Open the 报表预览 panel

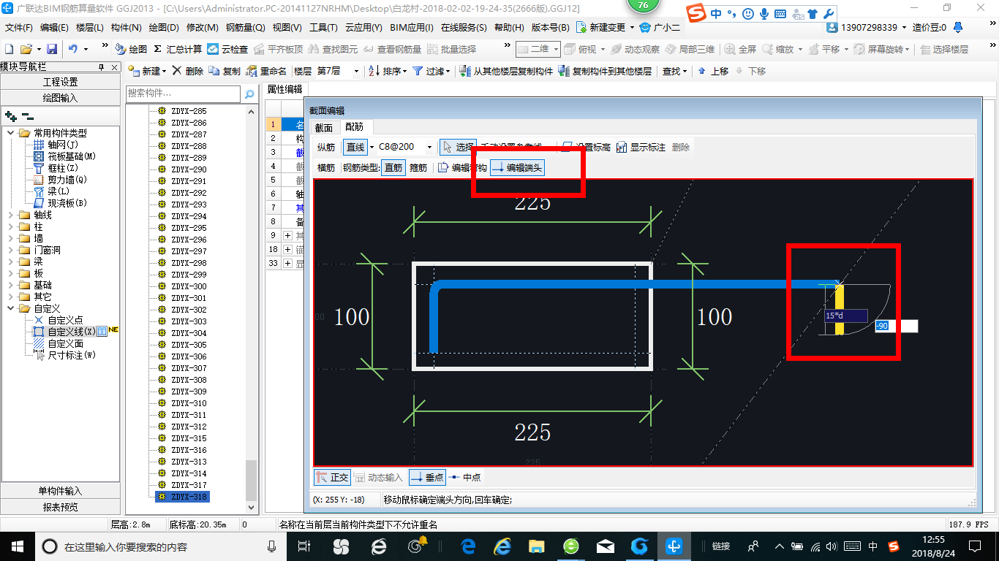click(x=60, y=506)
